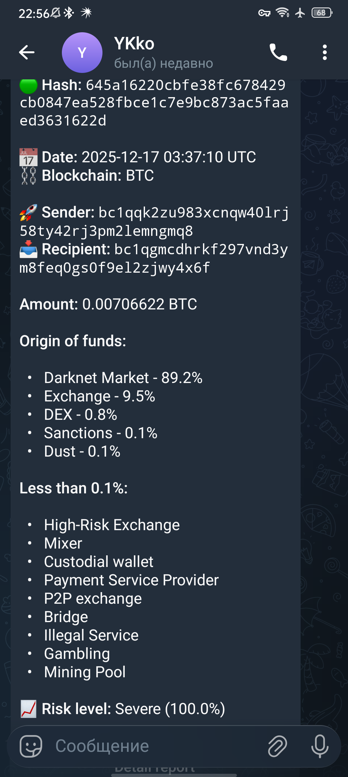Open YKko's avatar picture
This screenshot has width=348, height=777.
pyautogui.click(x=82, y=53)
